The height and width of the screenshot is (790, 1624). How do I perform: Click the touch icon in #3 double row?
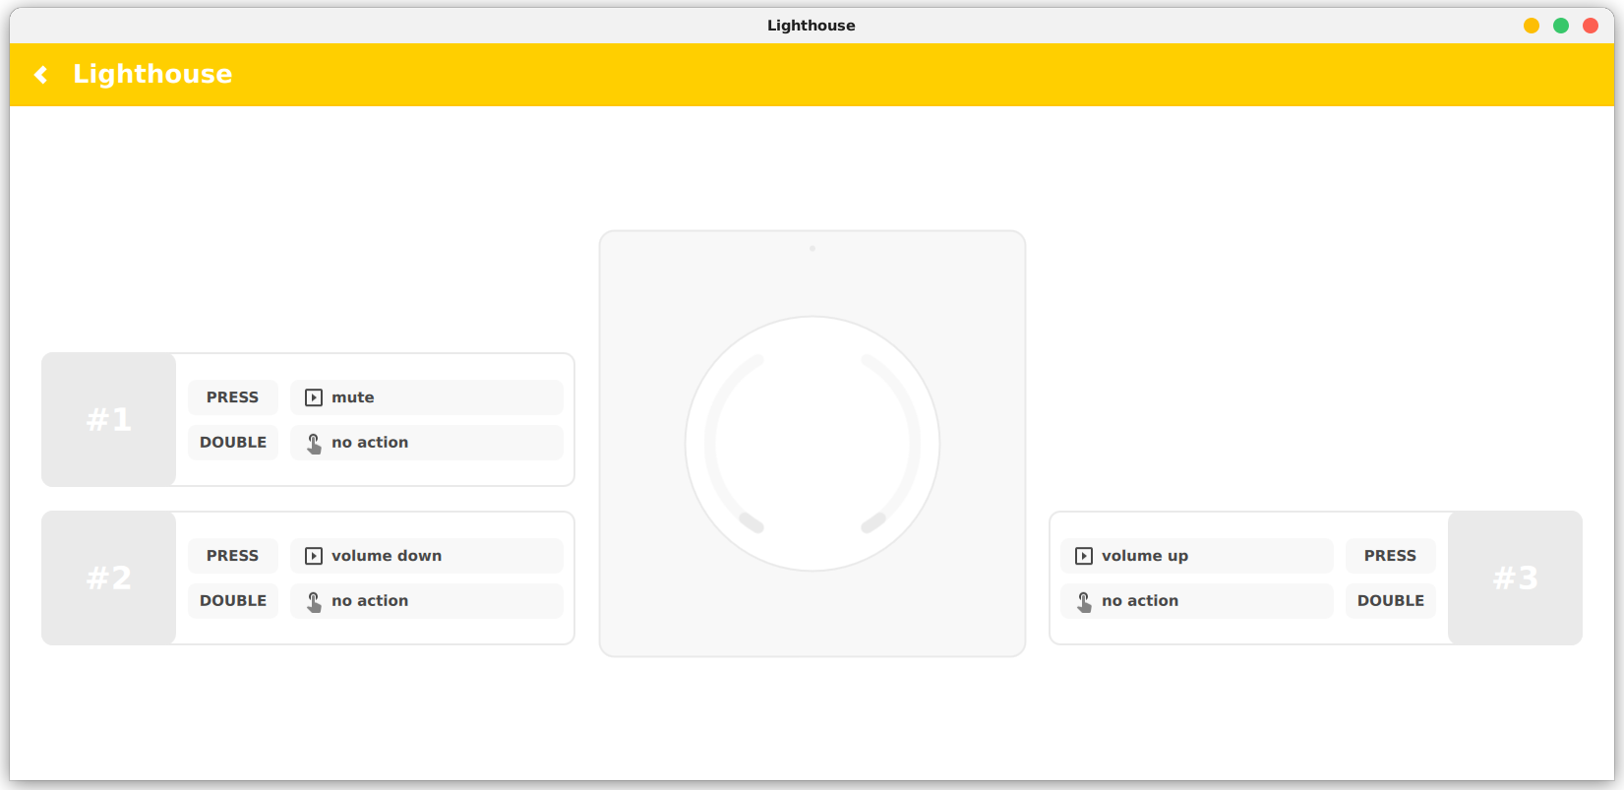[1084, 601]
